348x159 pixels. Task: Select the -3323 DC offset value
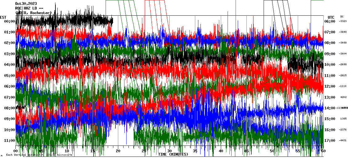(343, 21)
